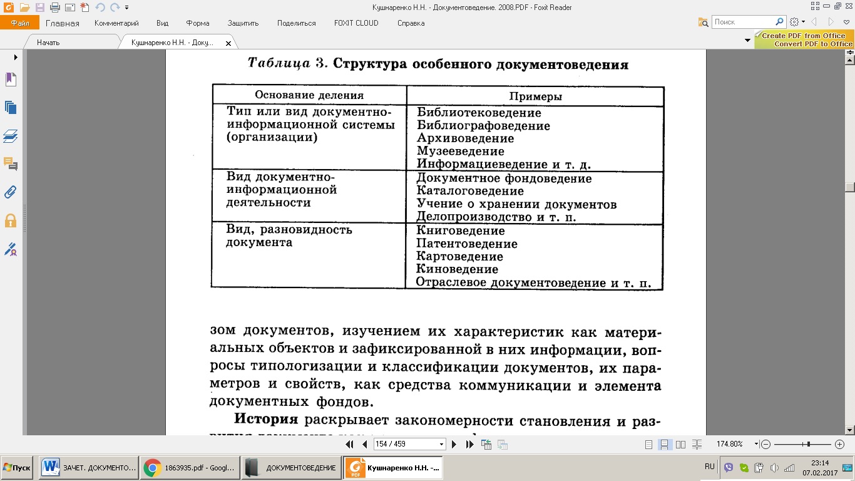The image size is (855, 481).
Task: Click the Open folder icon
Action: [24, 8]
